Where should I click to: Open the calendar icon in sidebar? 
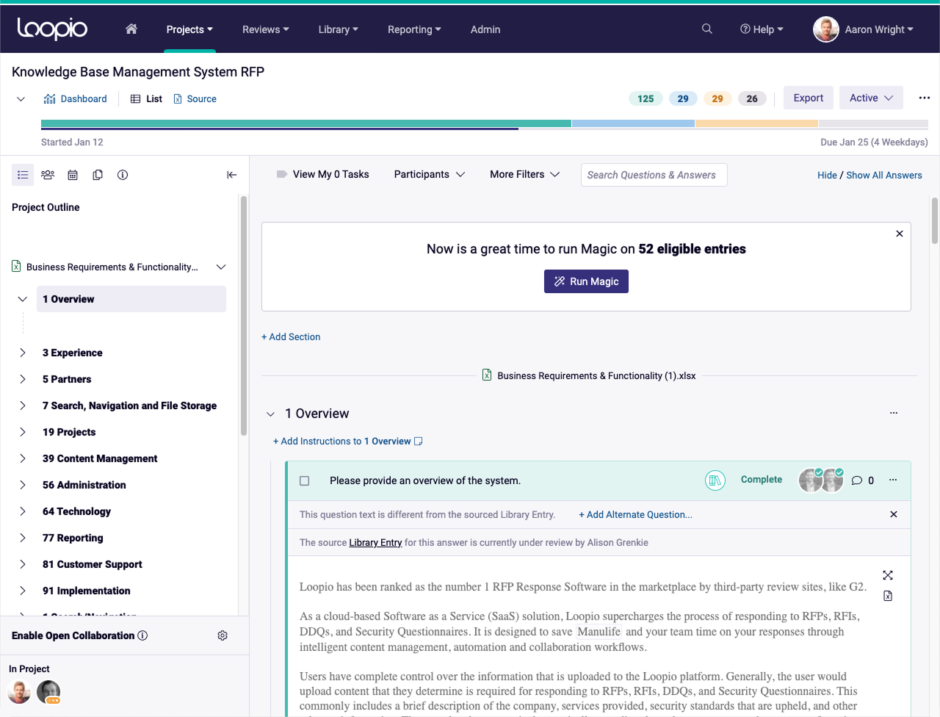[73, 175]
